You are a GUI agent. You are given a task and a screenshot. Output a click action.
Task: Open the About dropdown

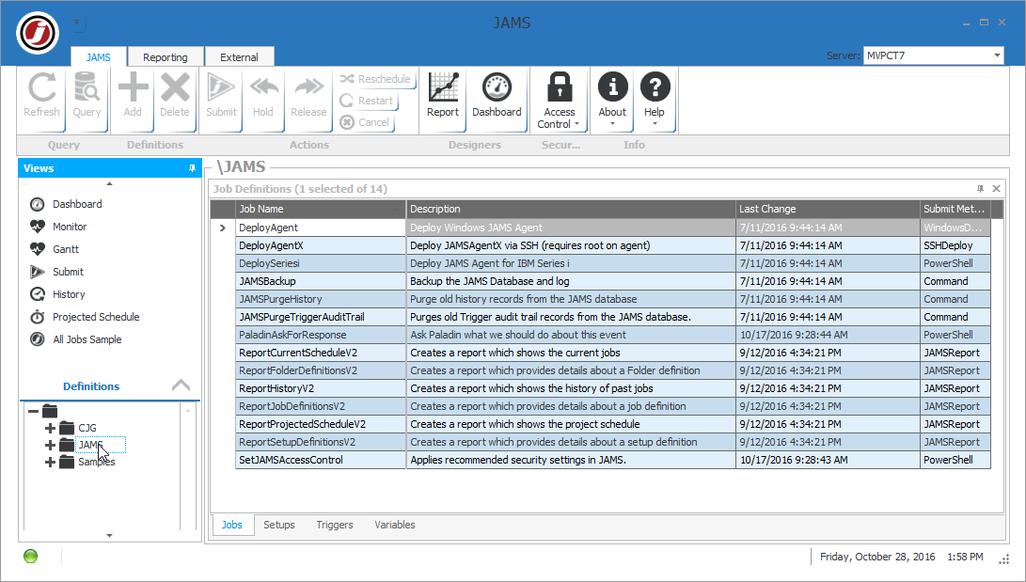point(612,99)
